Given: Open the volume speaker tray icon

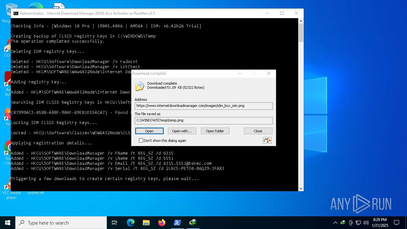Looking at the screenshot, I should pyautogui.click(x=366, y=223).
